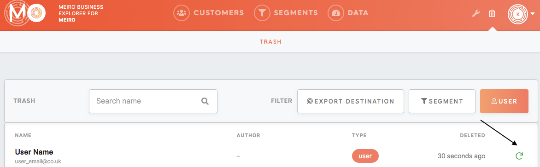Click the 30 seconds ago timestamp
Screen dimensions: 540x167
(x=462, y=156)
